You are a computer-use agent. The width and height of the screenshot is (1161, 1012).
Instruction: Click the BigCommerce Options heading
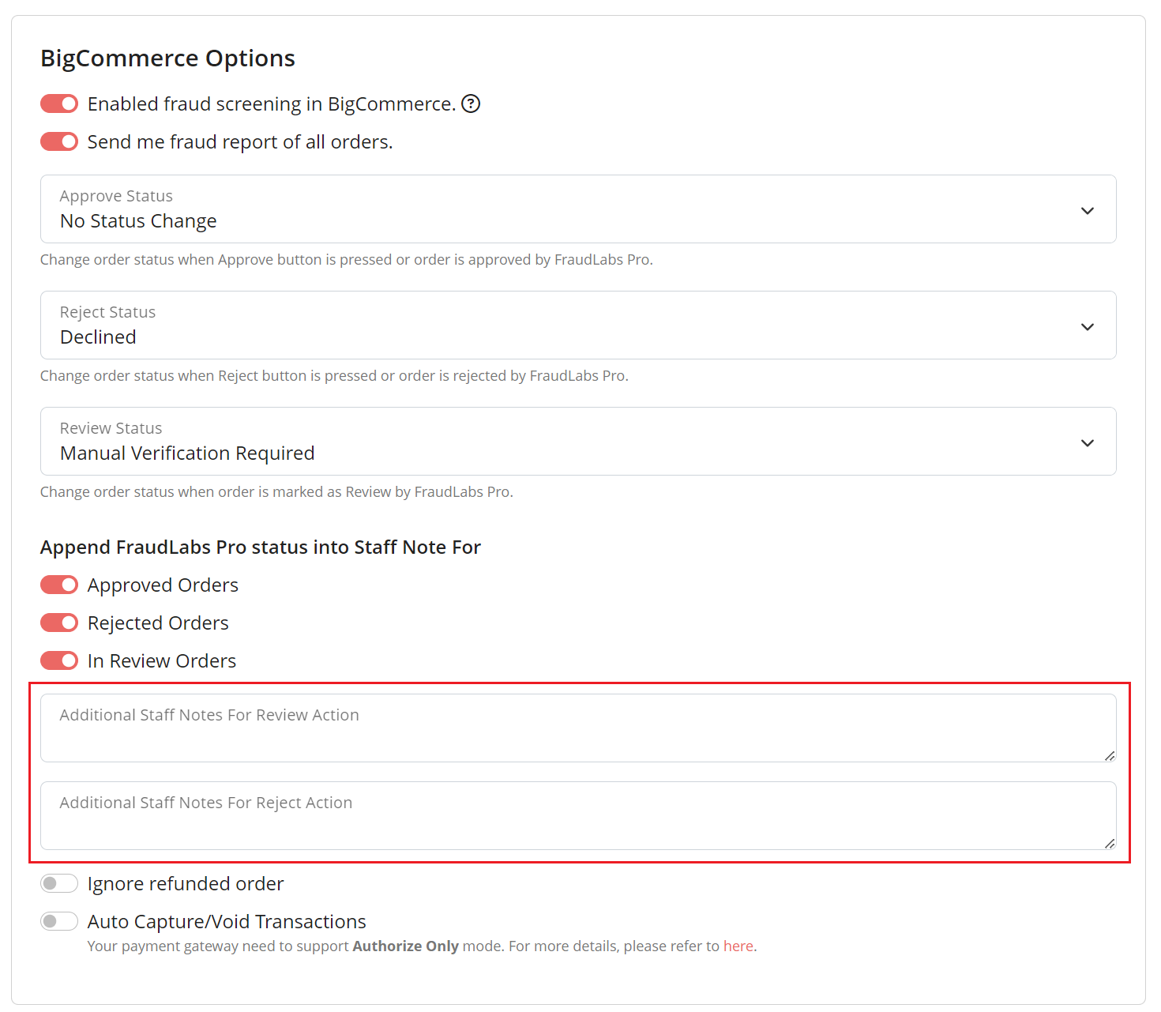point(167,58)
